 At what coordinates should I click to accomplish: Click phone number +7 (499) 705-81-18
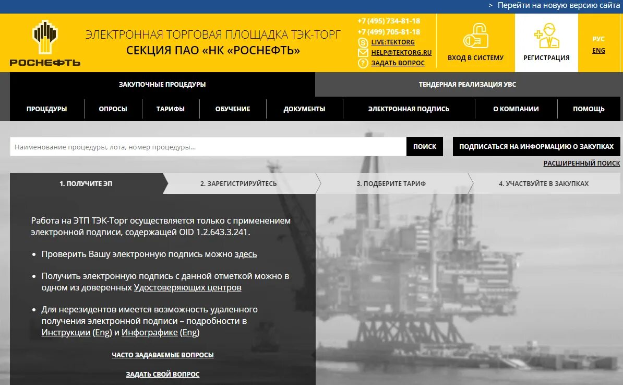389,32
